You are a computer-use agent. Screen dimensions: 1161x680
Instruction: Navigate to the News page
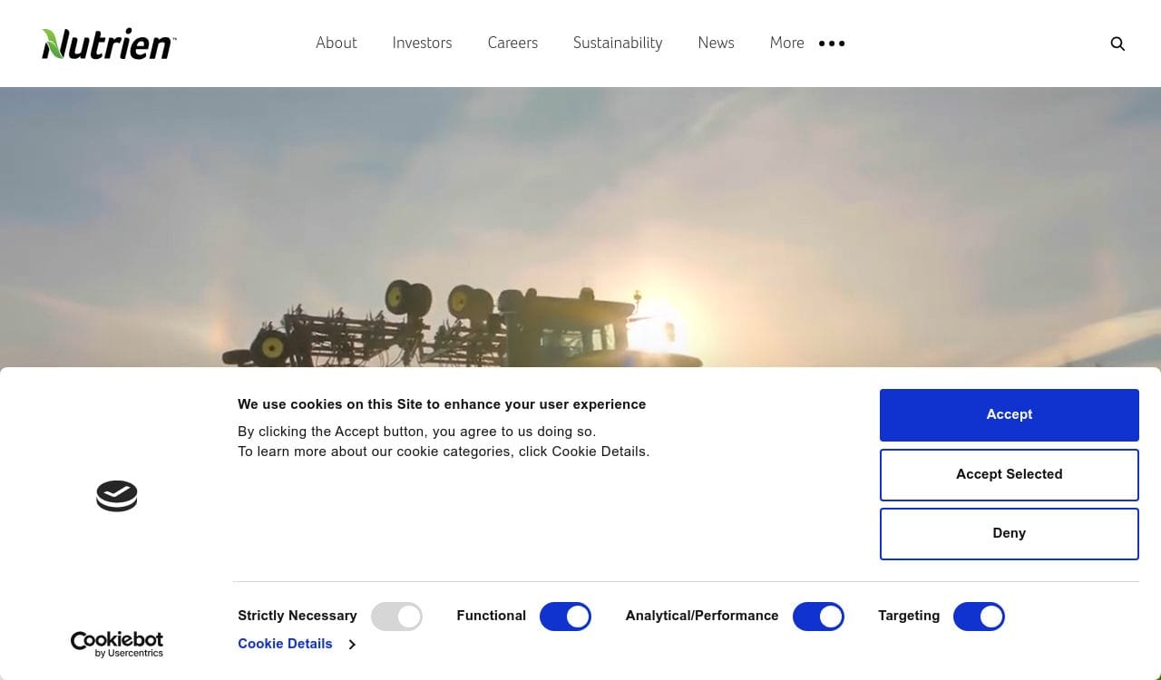(716, 43)
